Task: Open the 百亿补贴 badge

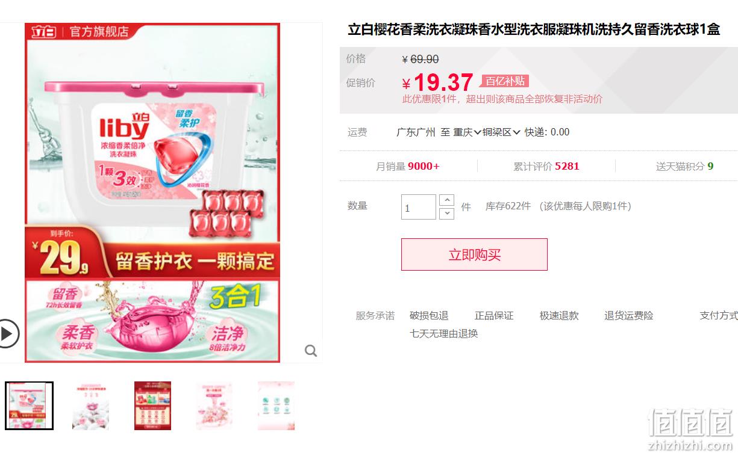Action: 505,81
